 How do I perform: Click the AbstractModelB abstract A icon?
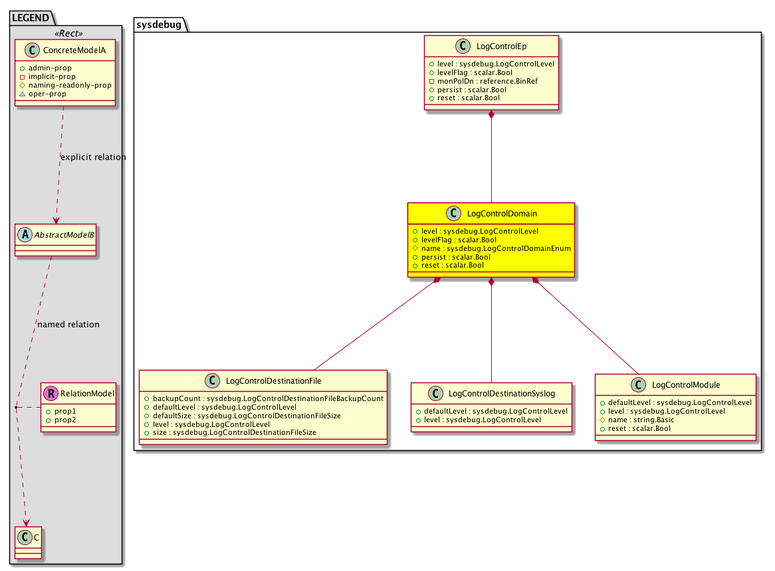[26, 232]
